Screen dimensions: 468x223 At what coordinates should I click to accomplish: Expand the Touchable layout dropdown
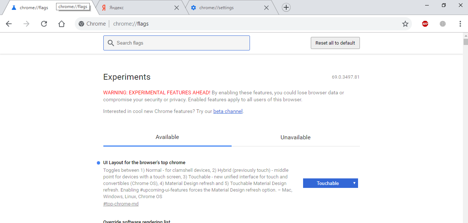pyautogui.click(x=330, y=183)
